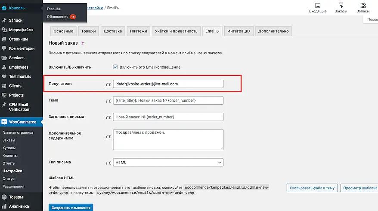Click the Комментарии speech bubble icon
The image size is (378, 211).
point(4,48)
